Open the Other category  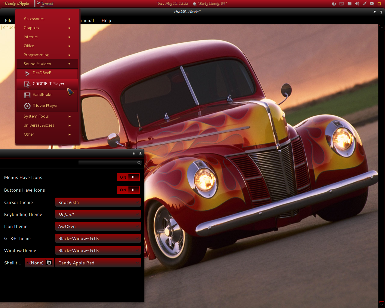(47, 134)
